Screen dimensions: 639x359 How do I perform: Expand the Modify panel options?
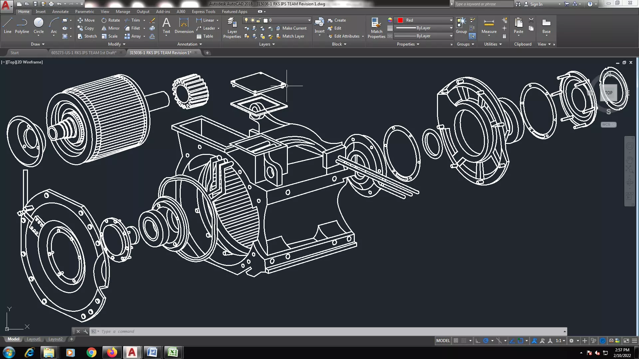pos(123,44)
